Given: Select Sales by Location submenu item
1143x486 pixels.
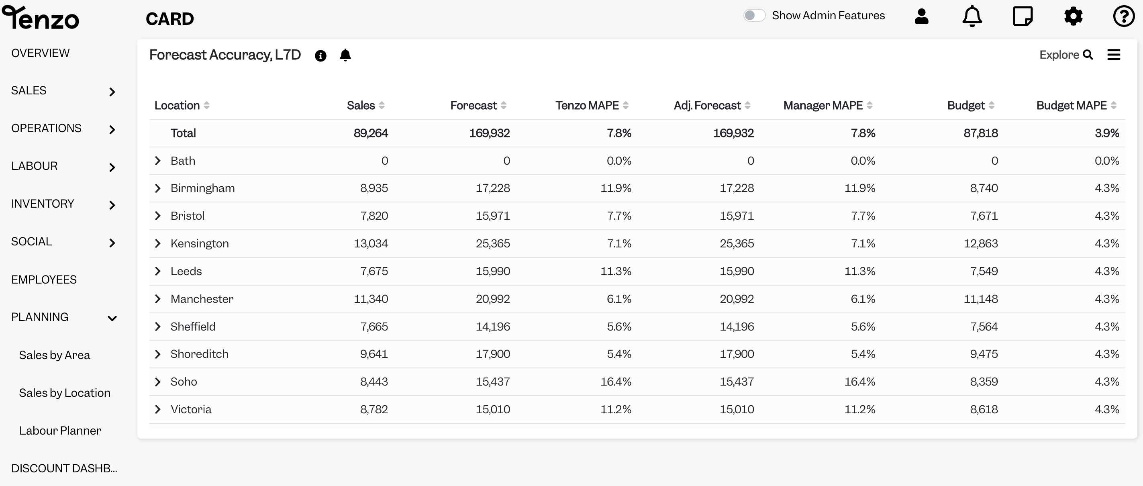Looking at the screenshot, I should tap(65, 393).
